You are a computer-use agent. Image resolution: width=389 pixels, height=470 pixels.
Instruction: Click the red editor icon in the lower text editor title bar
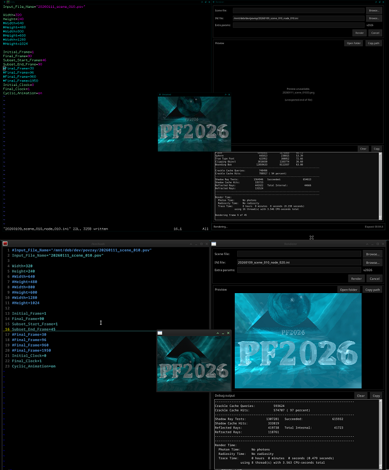(5, 243)
